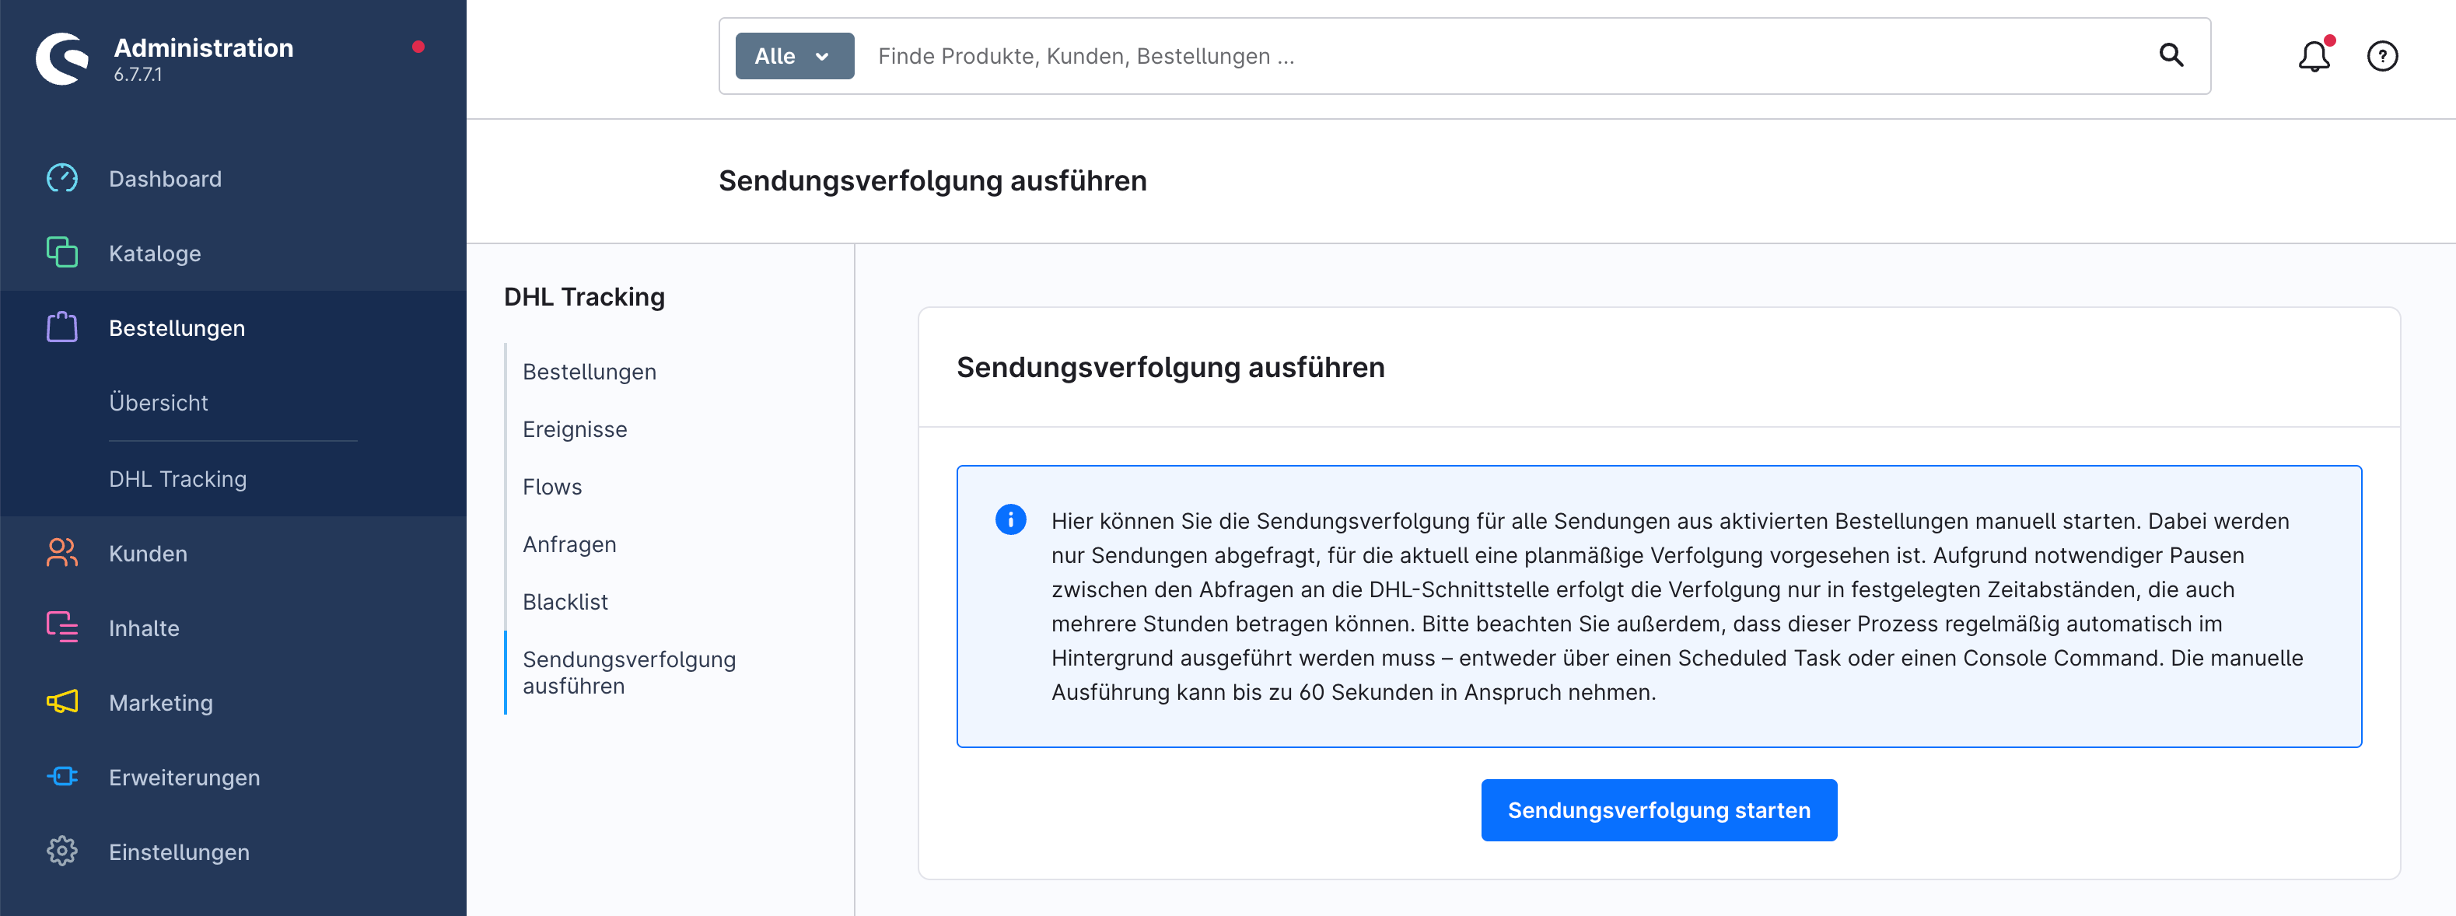Go to Bestellungen in DHL Tracking navigation
The image size is (2456, 916).
pyautogui.click(x=590, y=372)
